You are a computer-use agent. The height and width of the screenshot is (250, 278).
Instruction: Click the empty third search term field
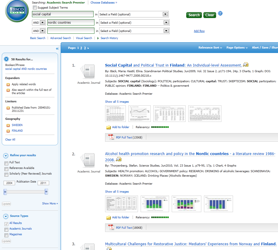point(71,31)
